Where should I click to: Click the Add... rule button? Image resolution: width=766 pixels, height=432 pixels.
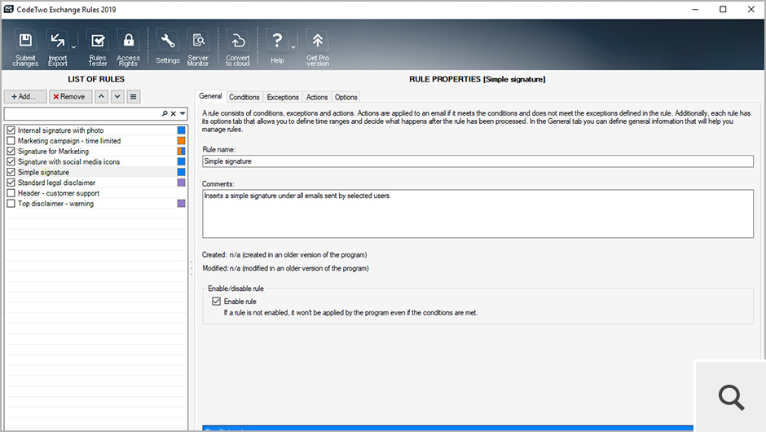point(25,97)
